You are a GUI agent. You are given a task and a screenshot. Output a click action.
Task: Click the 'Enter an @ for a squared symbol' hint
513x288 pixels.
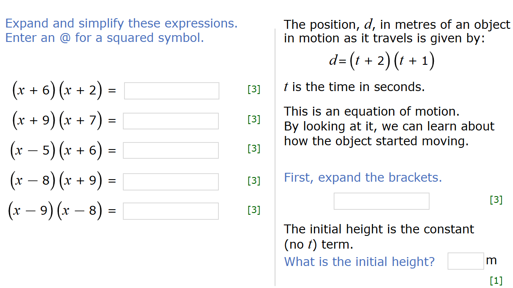[x=105, y=38]
